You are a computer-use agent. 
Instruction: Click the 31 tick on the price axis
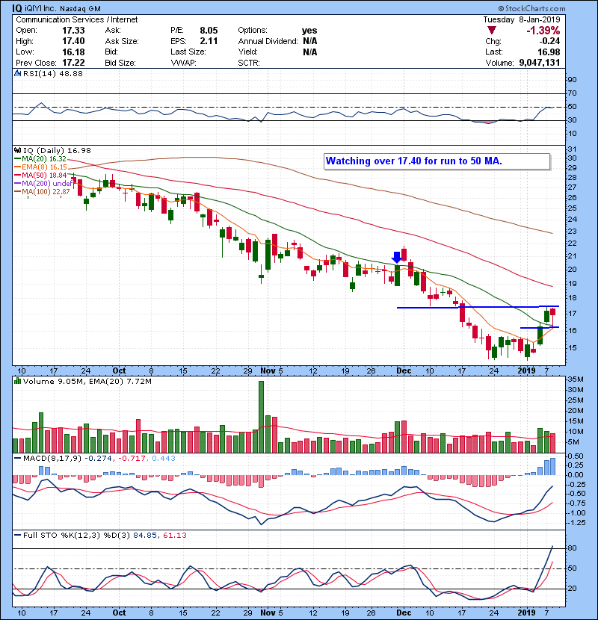click(x=572, y=149)
